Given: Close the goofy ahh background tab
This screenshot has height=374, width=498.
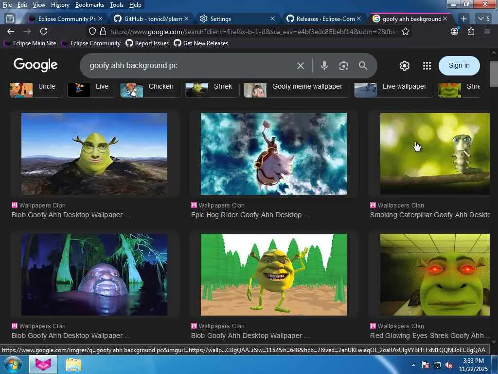Looking at the screenshot, I should tap(445, 19).
